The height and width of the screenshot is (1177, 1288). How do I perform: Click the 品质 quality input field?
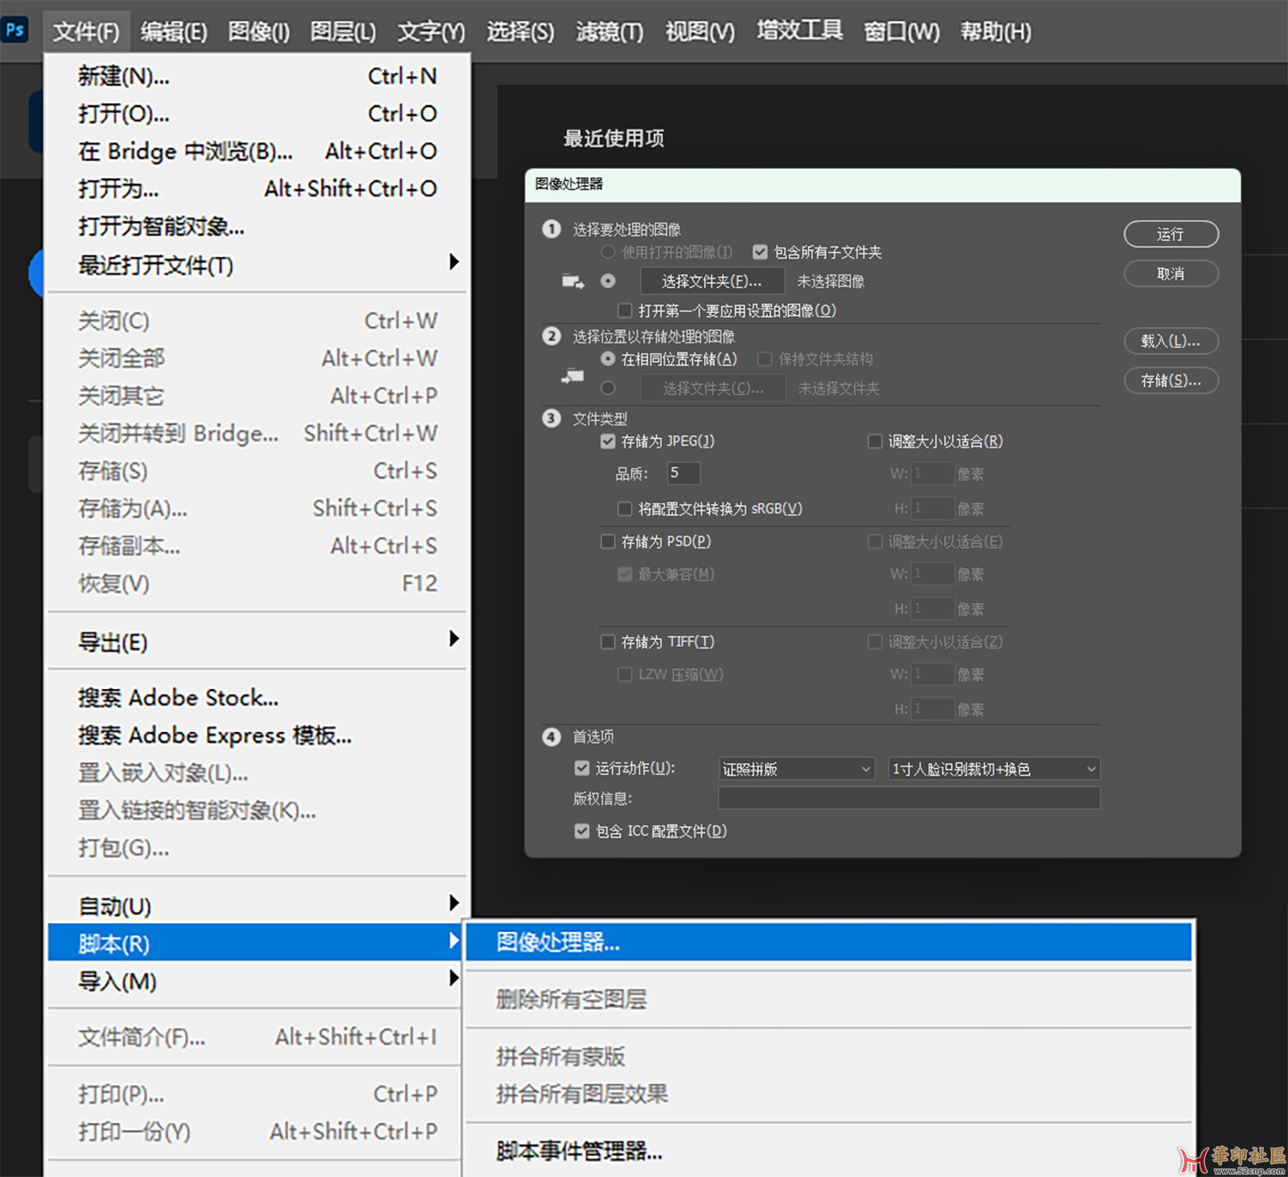(683, 473)
